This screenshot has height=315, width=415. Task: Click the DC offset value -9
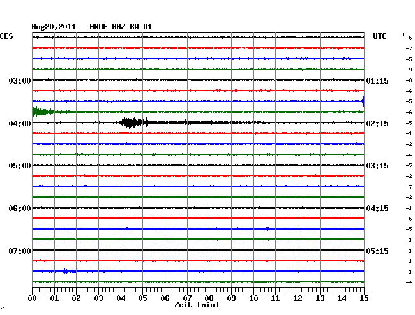click(x=409, y=70)
